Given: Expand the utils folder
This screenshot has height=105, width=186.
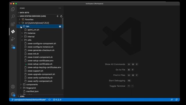Looking at the screenshot, I should pos(22,40).
